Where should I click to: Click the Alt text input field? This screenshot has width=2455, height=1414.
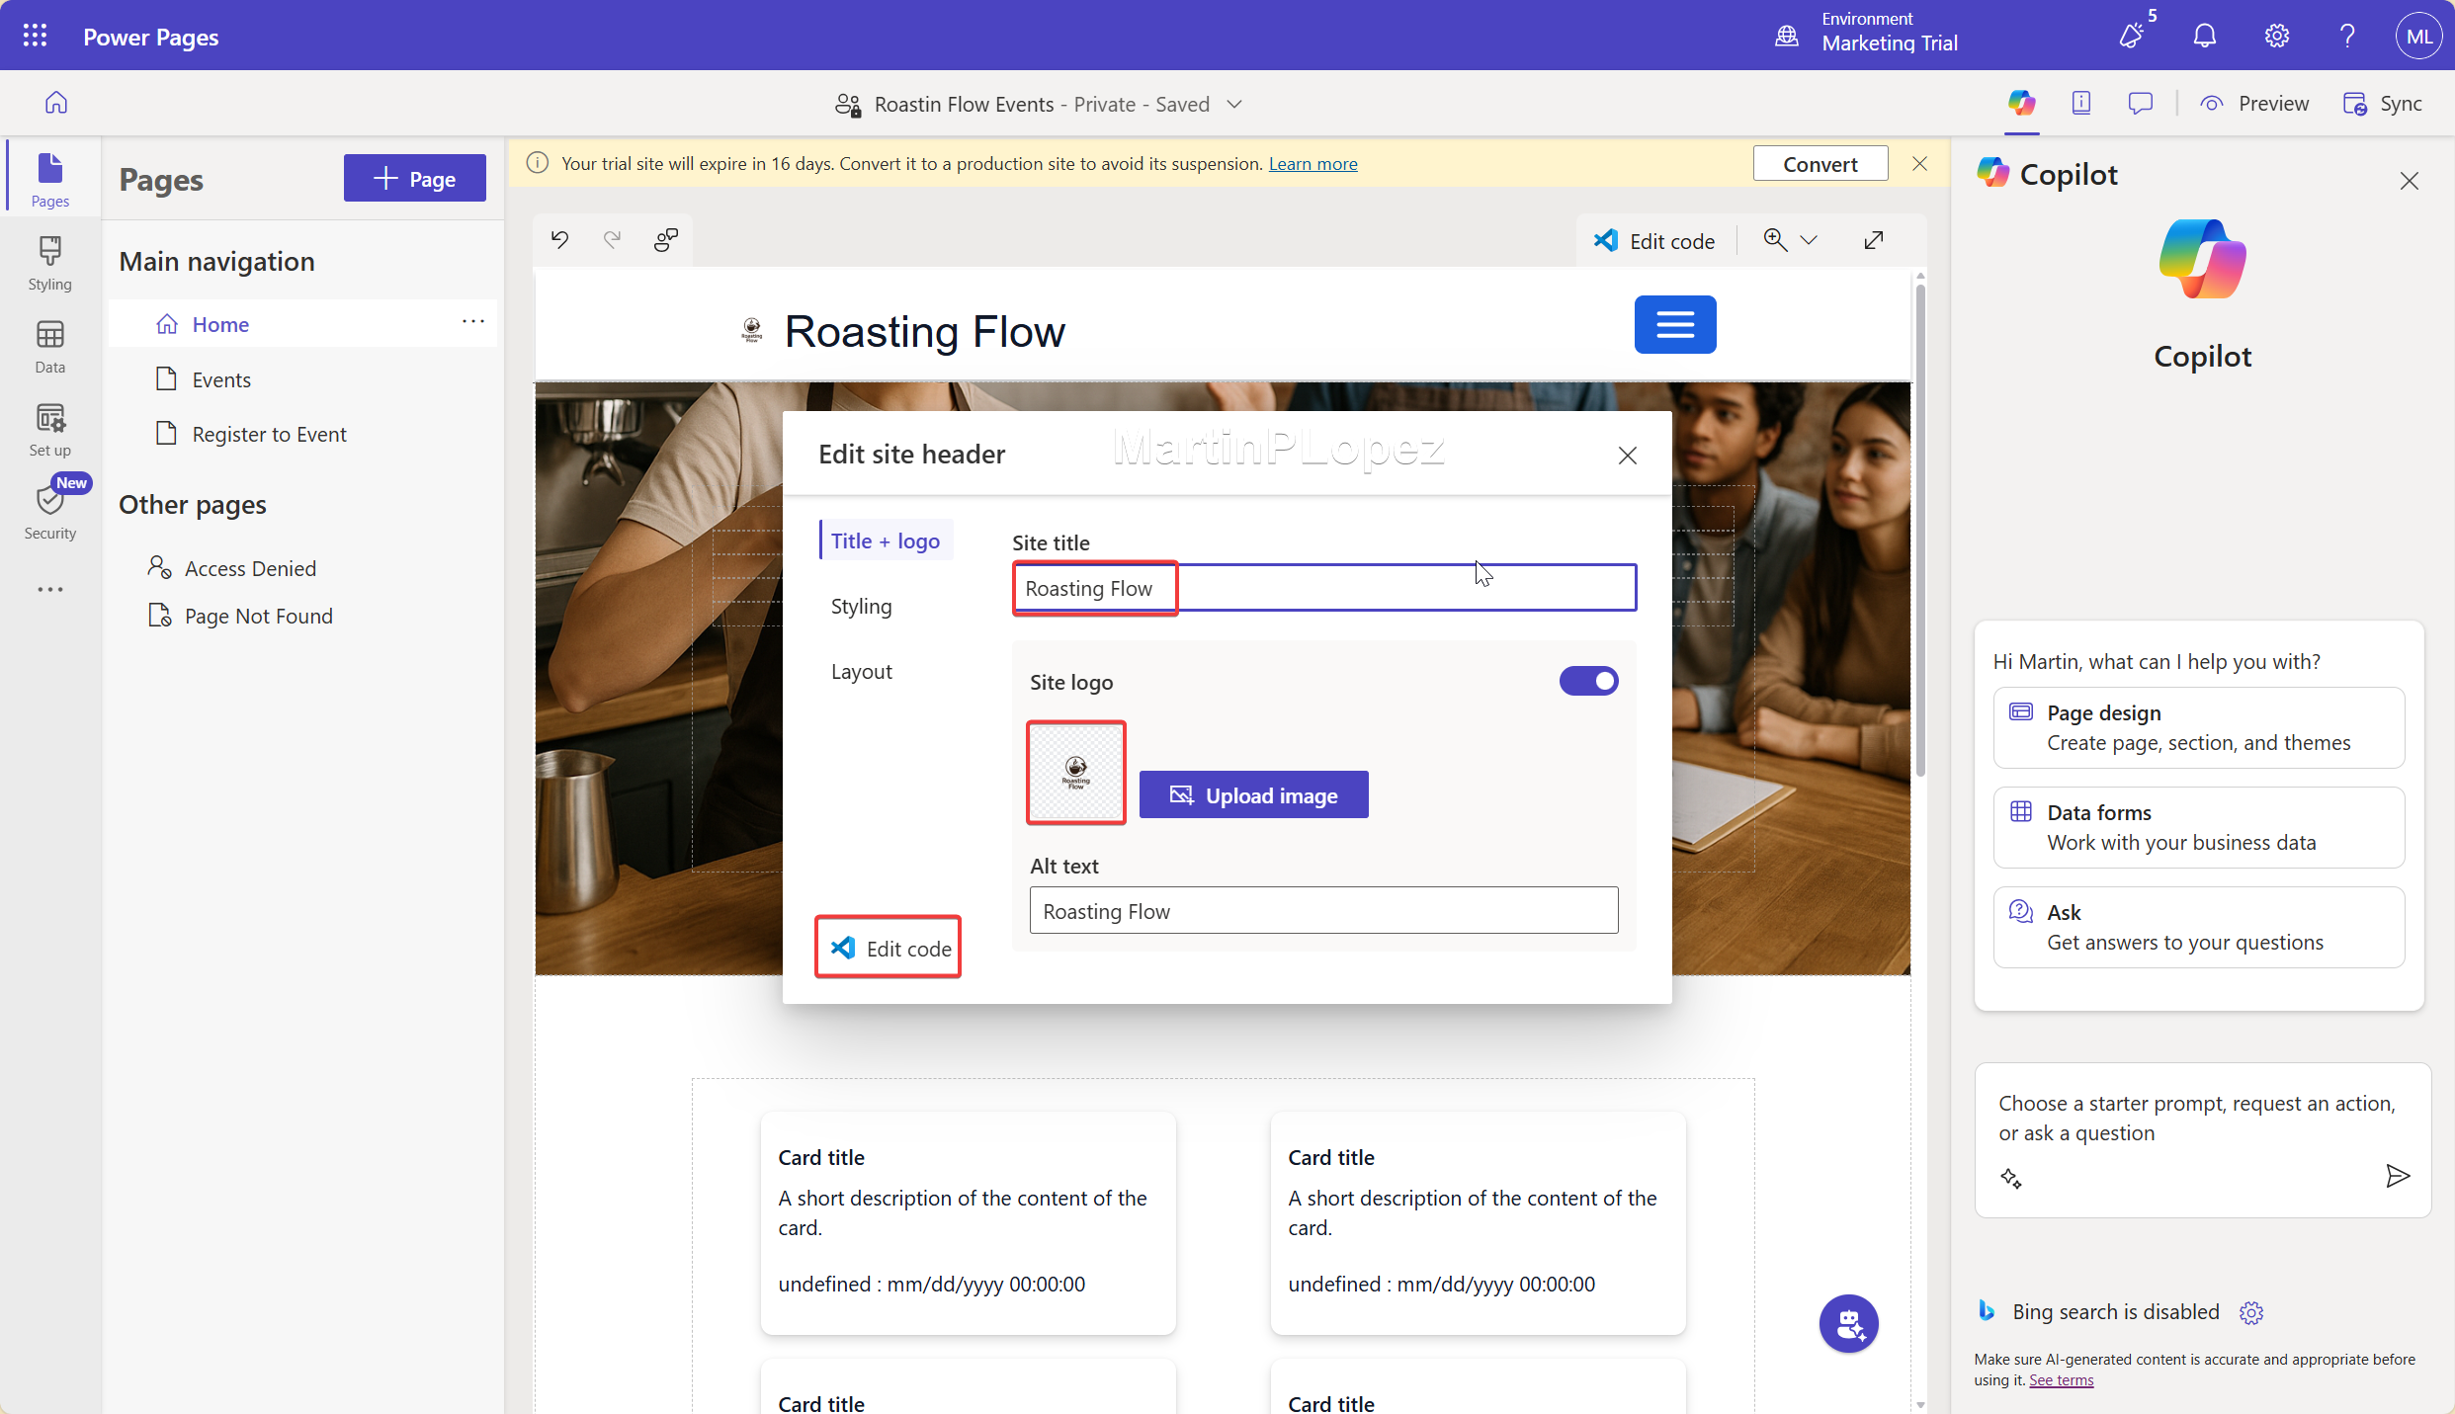(x=1323, y=910)
